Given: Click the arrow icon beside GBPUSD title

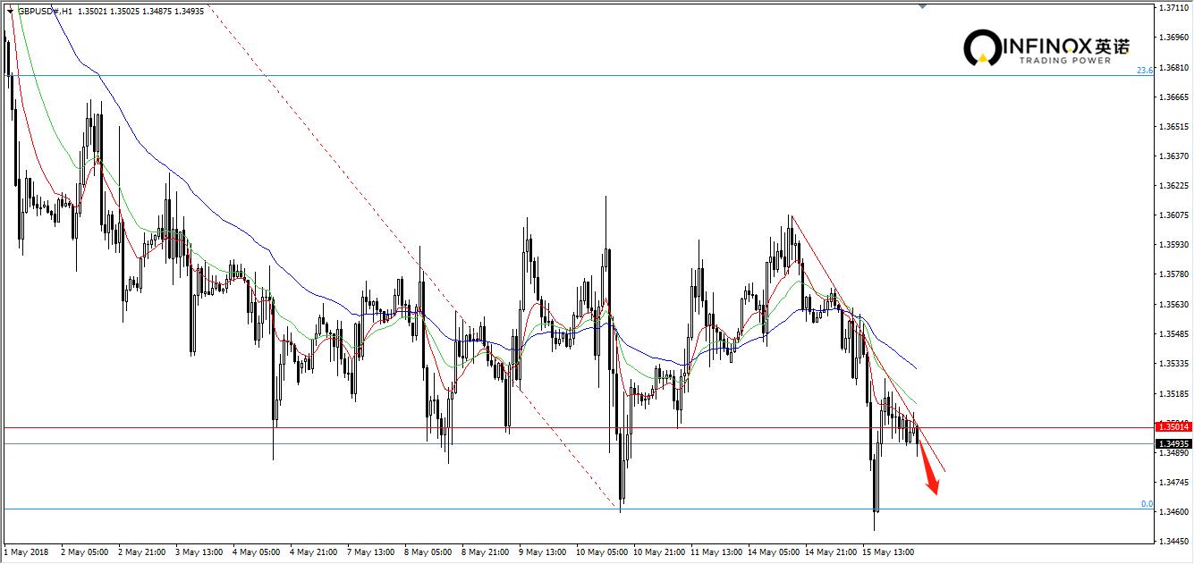Looking at the screenshot, I should (9, 11).
